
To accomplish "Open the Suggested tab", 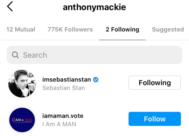I will point(168,30).
